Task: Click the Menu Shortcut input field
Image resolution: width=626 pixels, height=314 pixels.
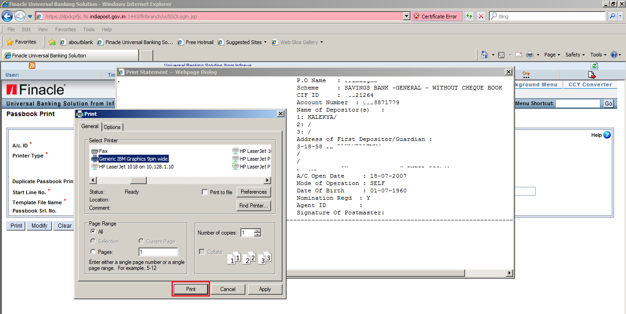Action: [x=577, y=103]
